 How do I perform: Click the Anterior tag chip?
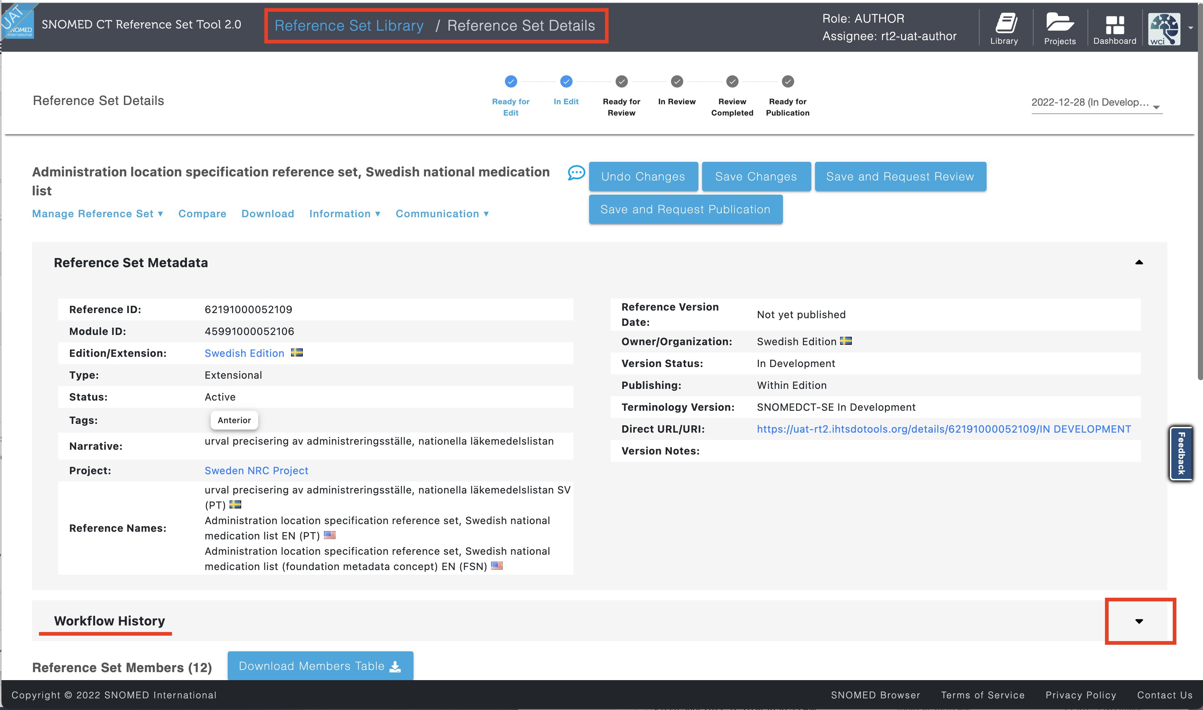click(234, 420)
